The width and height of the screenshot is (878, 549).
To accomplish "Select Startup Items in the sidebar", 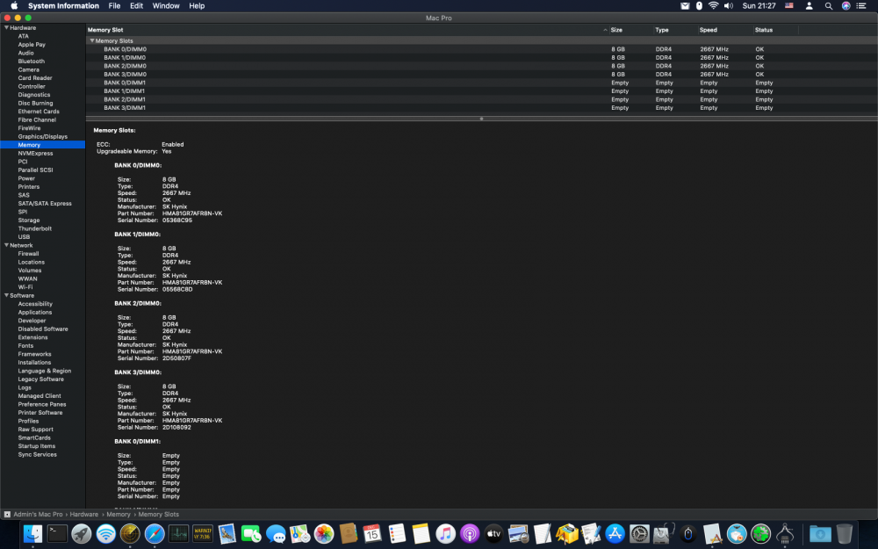I will (36, 446).
